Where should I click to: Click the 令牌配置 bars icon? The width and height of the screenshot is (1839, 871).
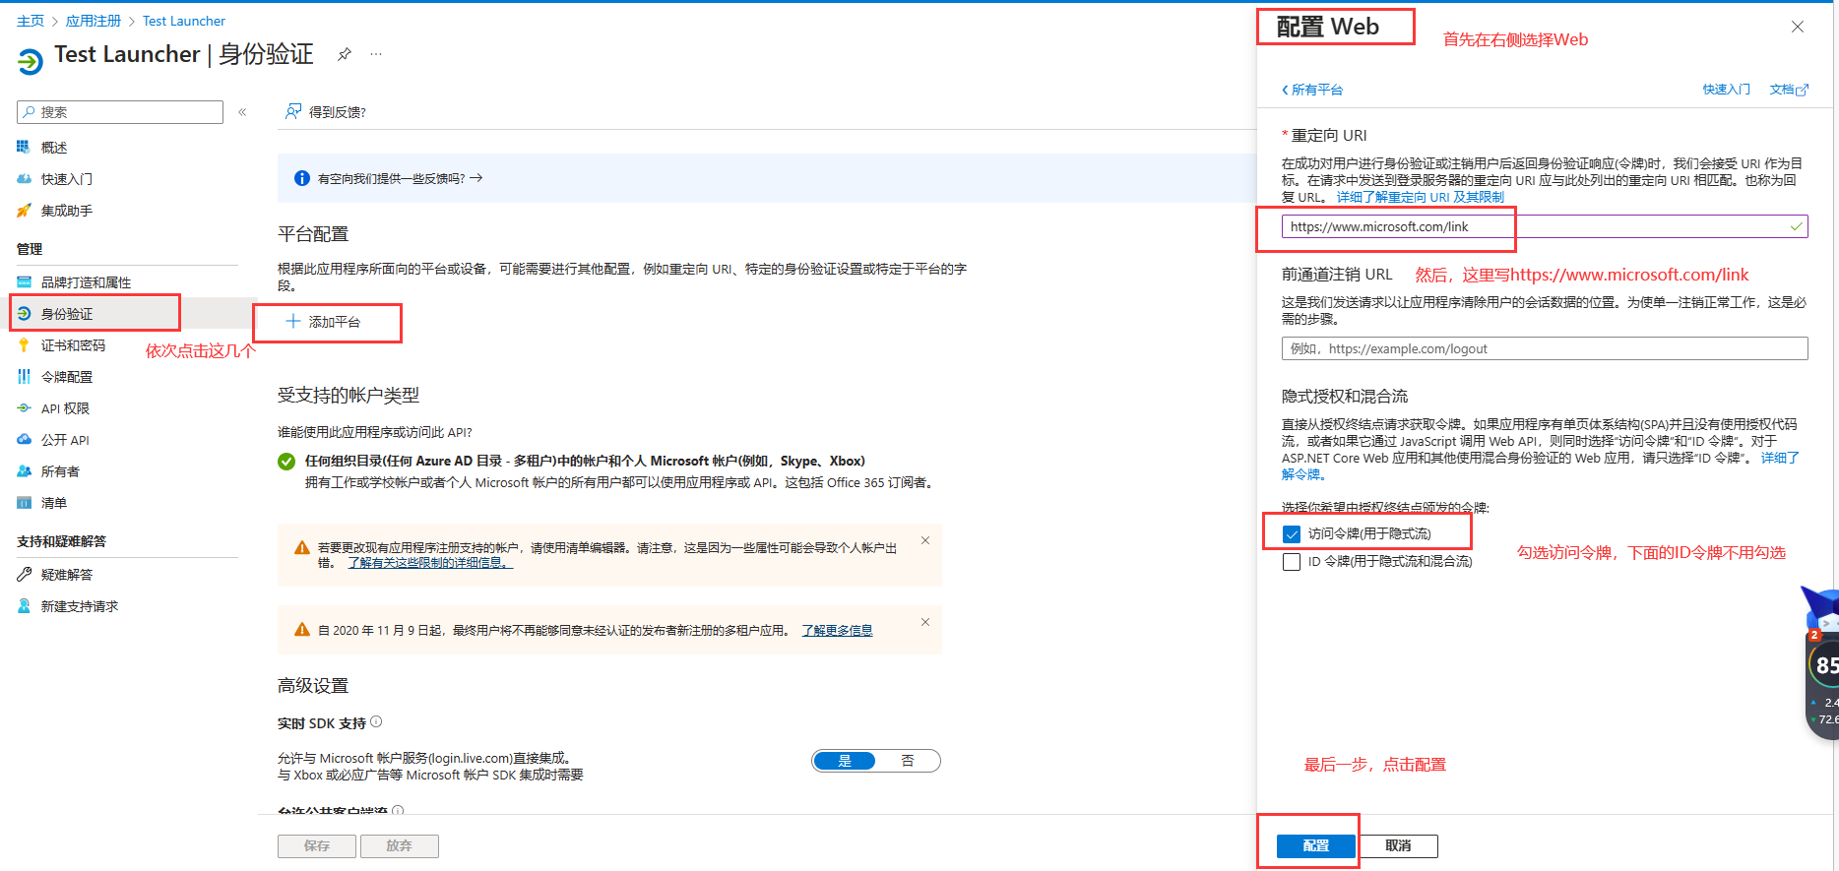coord(24,377)
